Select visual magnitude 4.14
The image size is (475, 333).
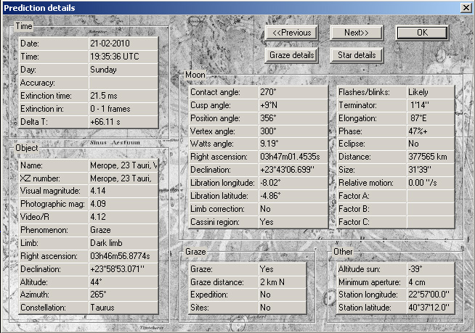(123, 191)
